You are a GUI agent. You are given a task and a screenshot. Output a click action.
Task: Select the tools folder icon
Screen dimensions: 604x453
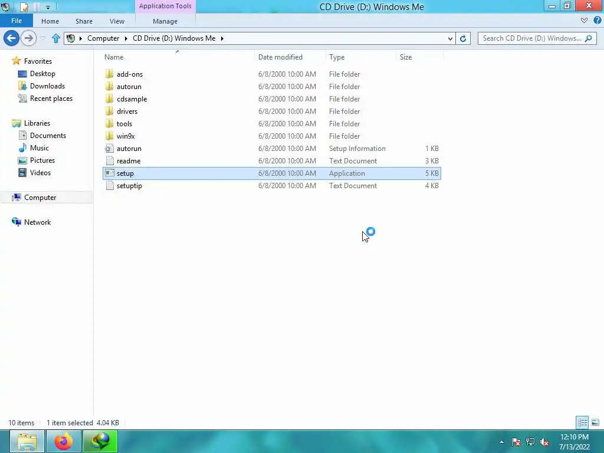109,123
